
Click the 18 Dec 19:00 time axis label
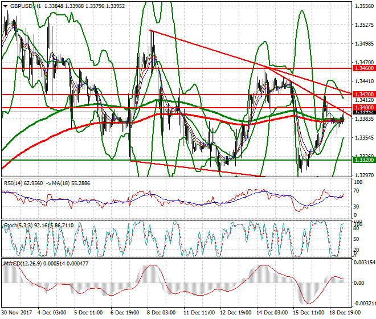coord(345,313)
